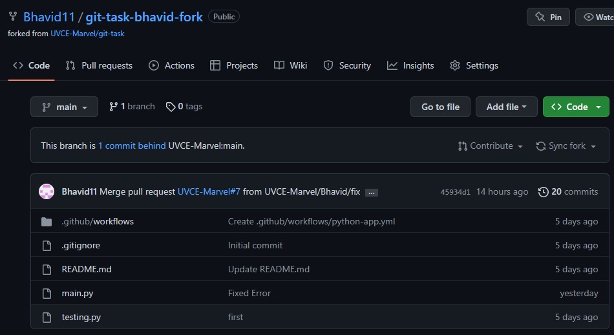
Task: Click the file icon beside main.py
Action: pos(47,294)
